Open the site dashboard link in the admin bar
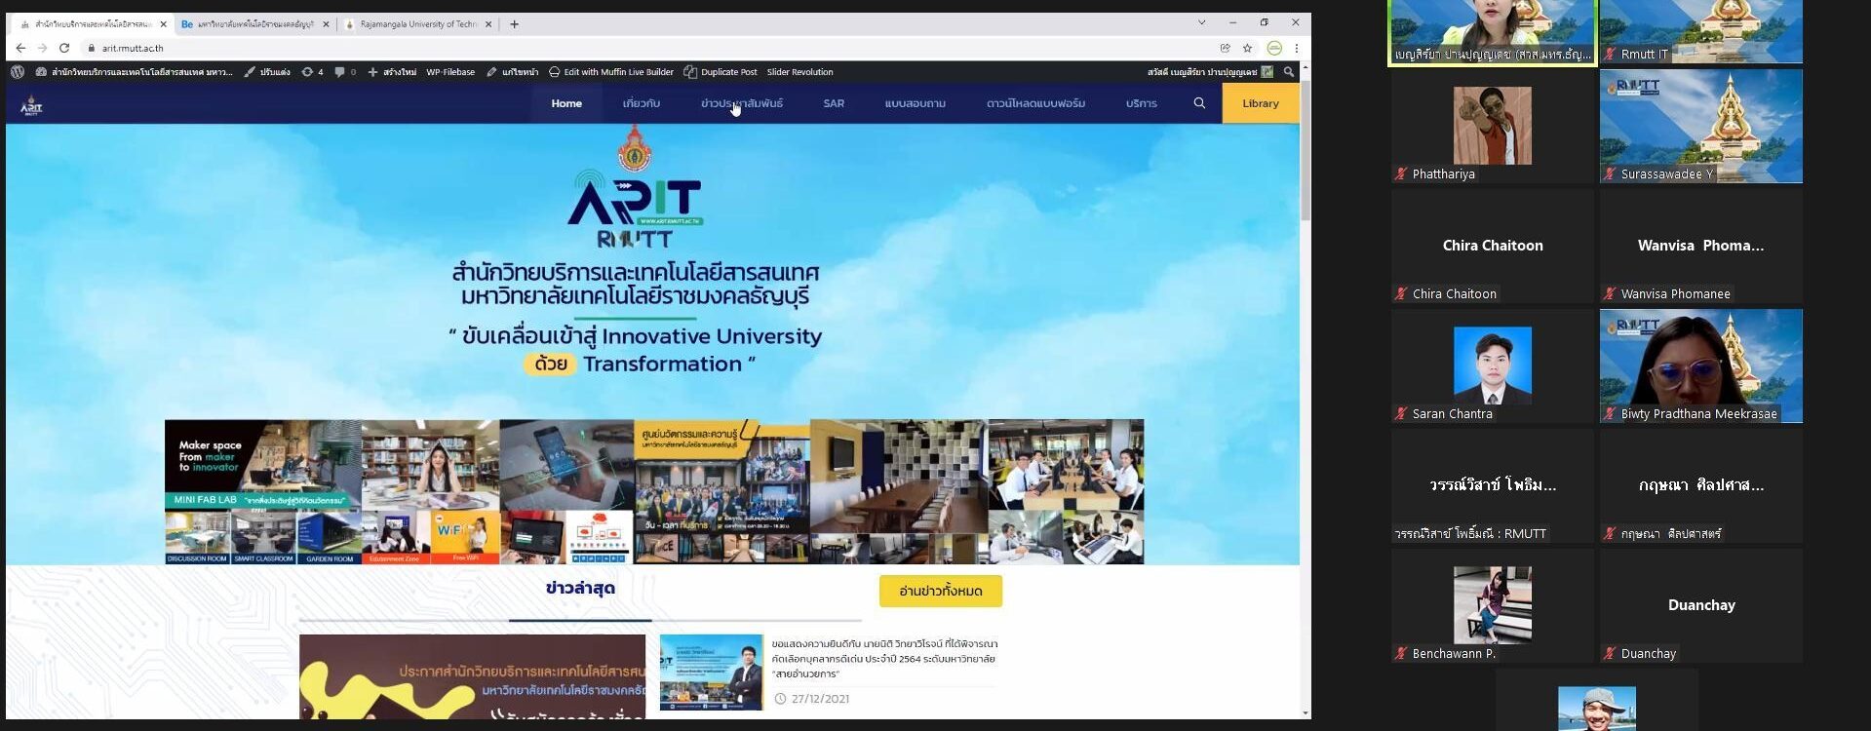The image size is (1871, 731). (135, 72)
